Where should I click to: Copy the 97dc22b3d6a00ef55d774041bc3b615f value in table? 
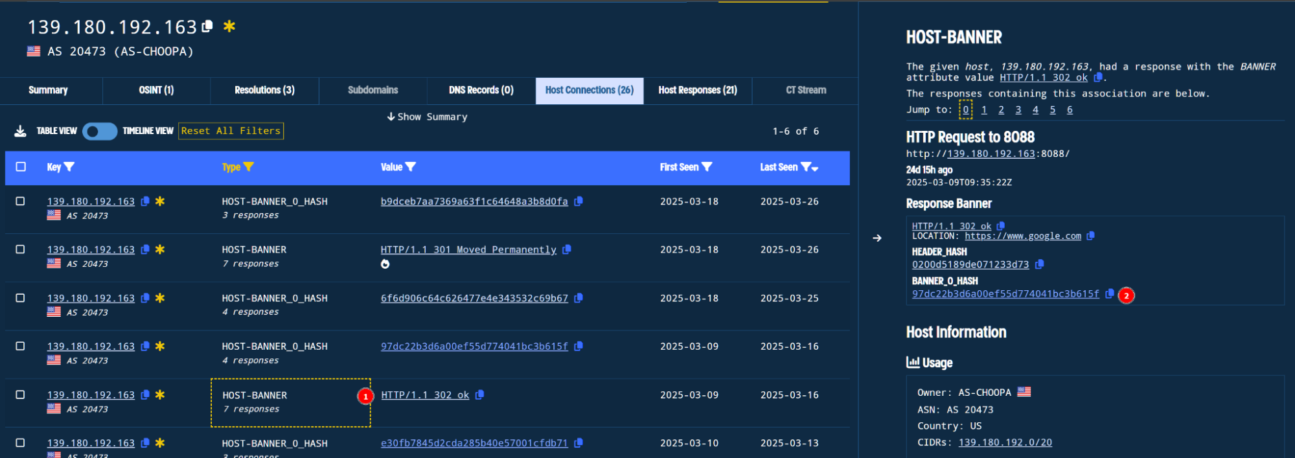[579, 347]
